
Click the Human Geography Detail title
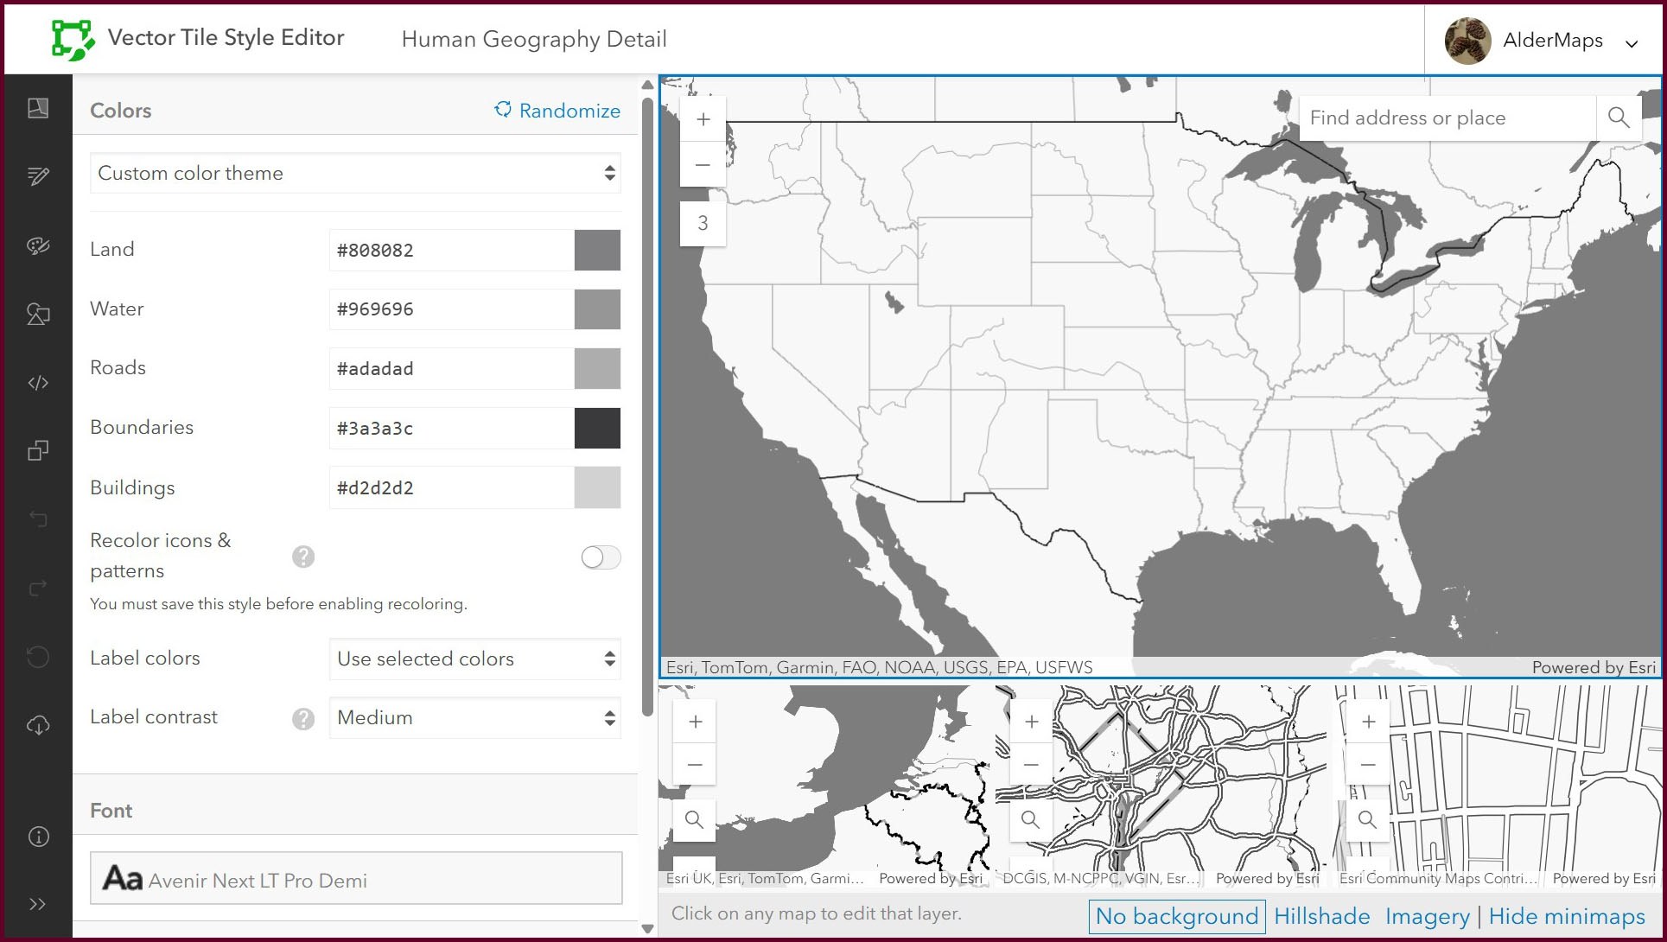(534, 39)
